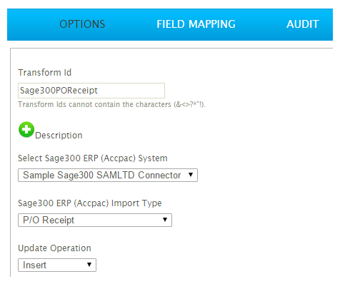Click the Select Sage300 ERP (Accpac) System label
This screenshot has width=340, height=284.
(x=93, y=158)
